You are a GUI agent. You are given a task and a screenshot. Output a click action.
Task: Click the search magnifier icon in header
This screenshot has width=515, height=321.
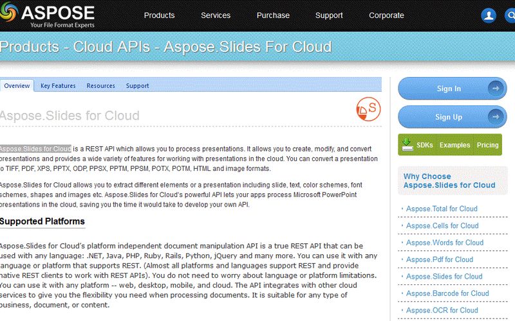510,15
